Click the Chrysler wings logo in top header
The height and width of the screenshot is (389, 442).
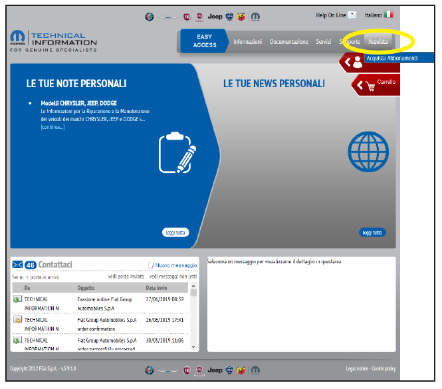pos(168,17)
